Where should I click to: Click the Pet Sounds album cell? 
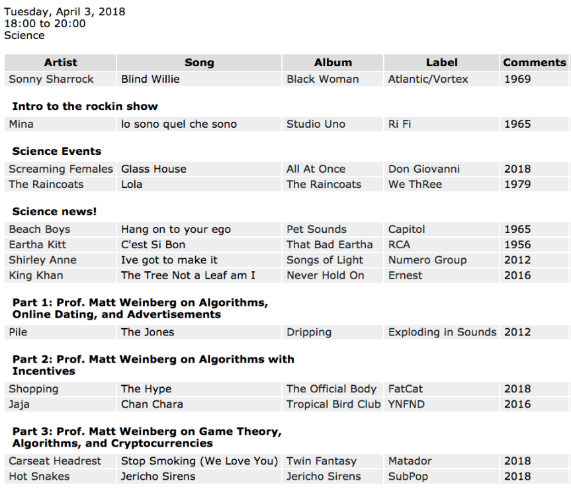point(316,229)
